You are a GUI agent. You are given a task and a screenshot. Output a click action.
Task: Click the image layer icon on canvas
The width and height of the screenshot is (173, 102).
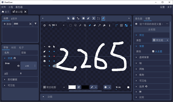tap(44, 56)
